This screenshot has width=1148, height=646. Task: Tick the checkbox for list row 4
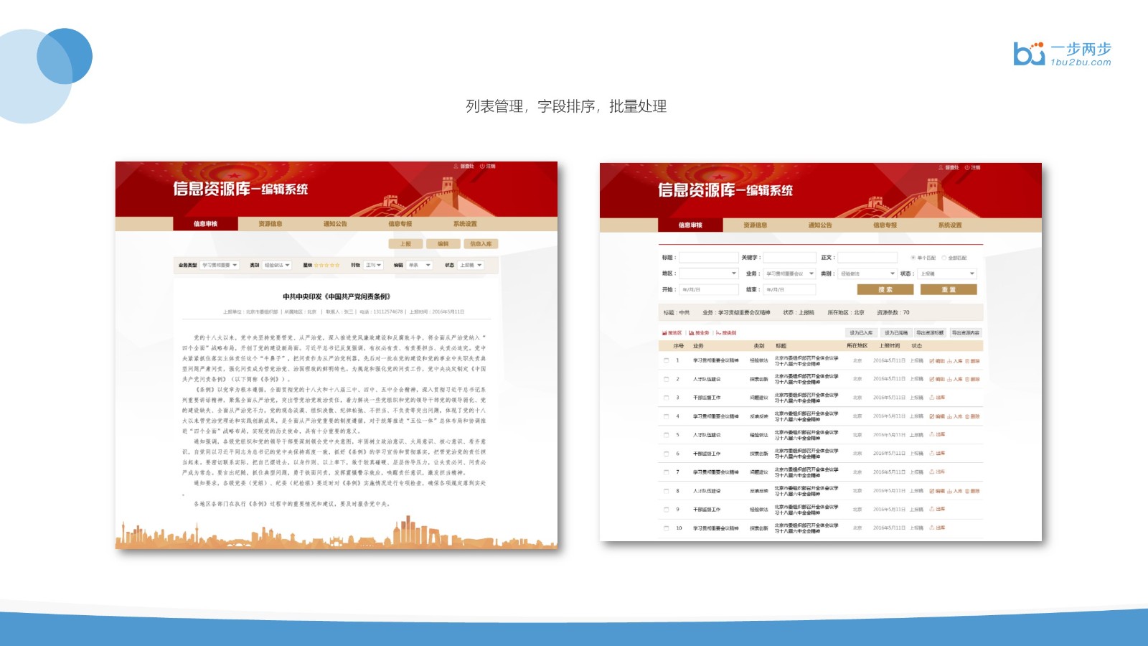point(666,416)
